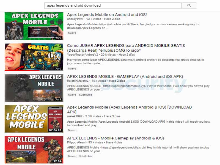Screen dimensions: 220x165
Task: Visit the melek1992 channel
Action: [x=75, y=116]
